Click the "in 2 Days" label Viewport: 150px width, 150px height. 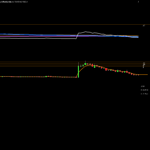tap(144, 94)
